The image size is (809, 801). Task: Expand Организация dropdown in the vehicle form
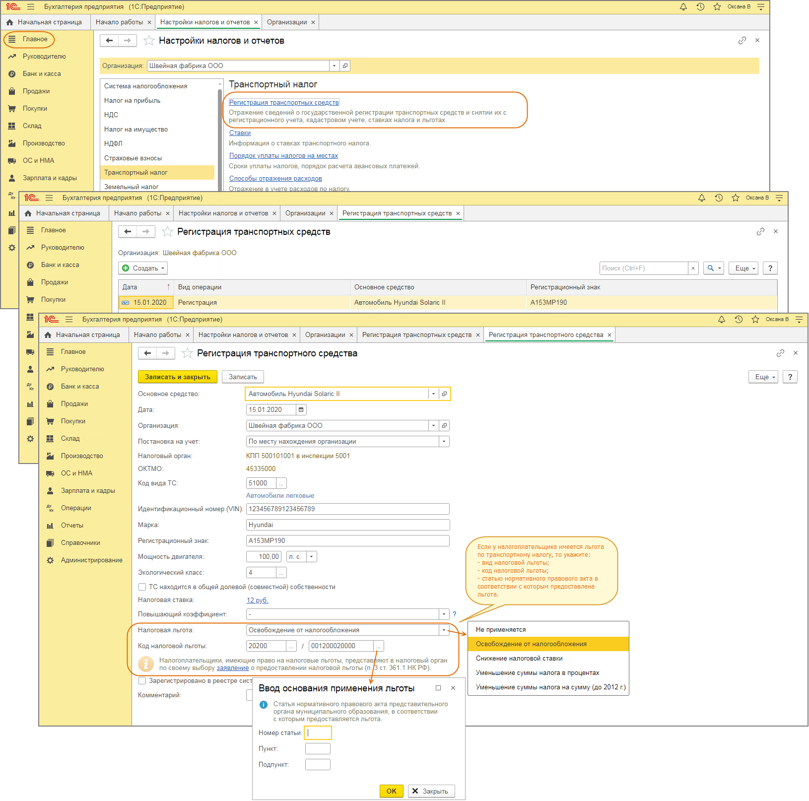433,426
